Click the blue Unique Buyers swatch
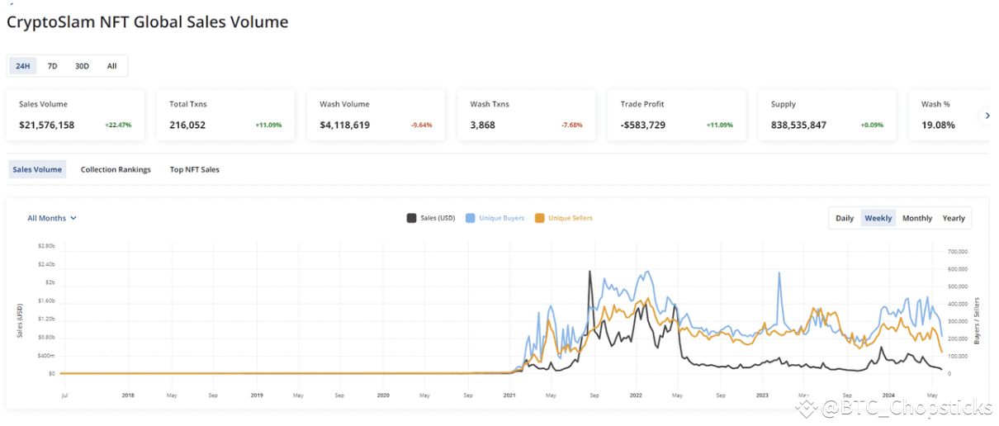Screen dimensions: 999x426 click(x=471, y=218)
